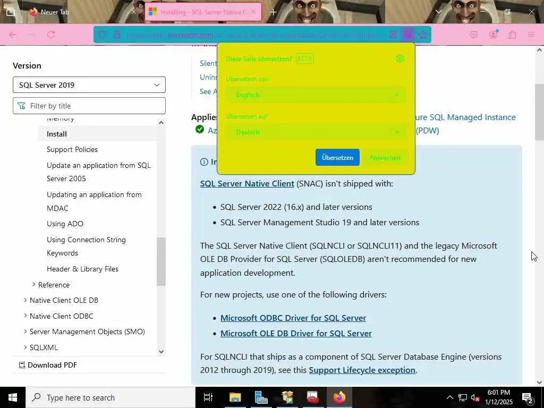The image size is (544, 408).
Task: Switch to the Neuer Tab tab
Action: 83,12
